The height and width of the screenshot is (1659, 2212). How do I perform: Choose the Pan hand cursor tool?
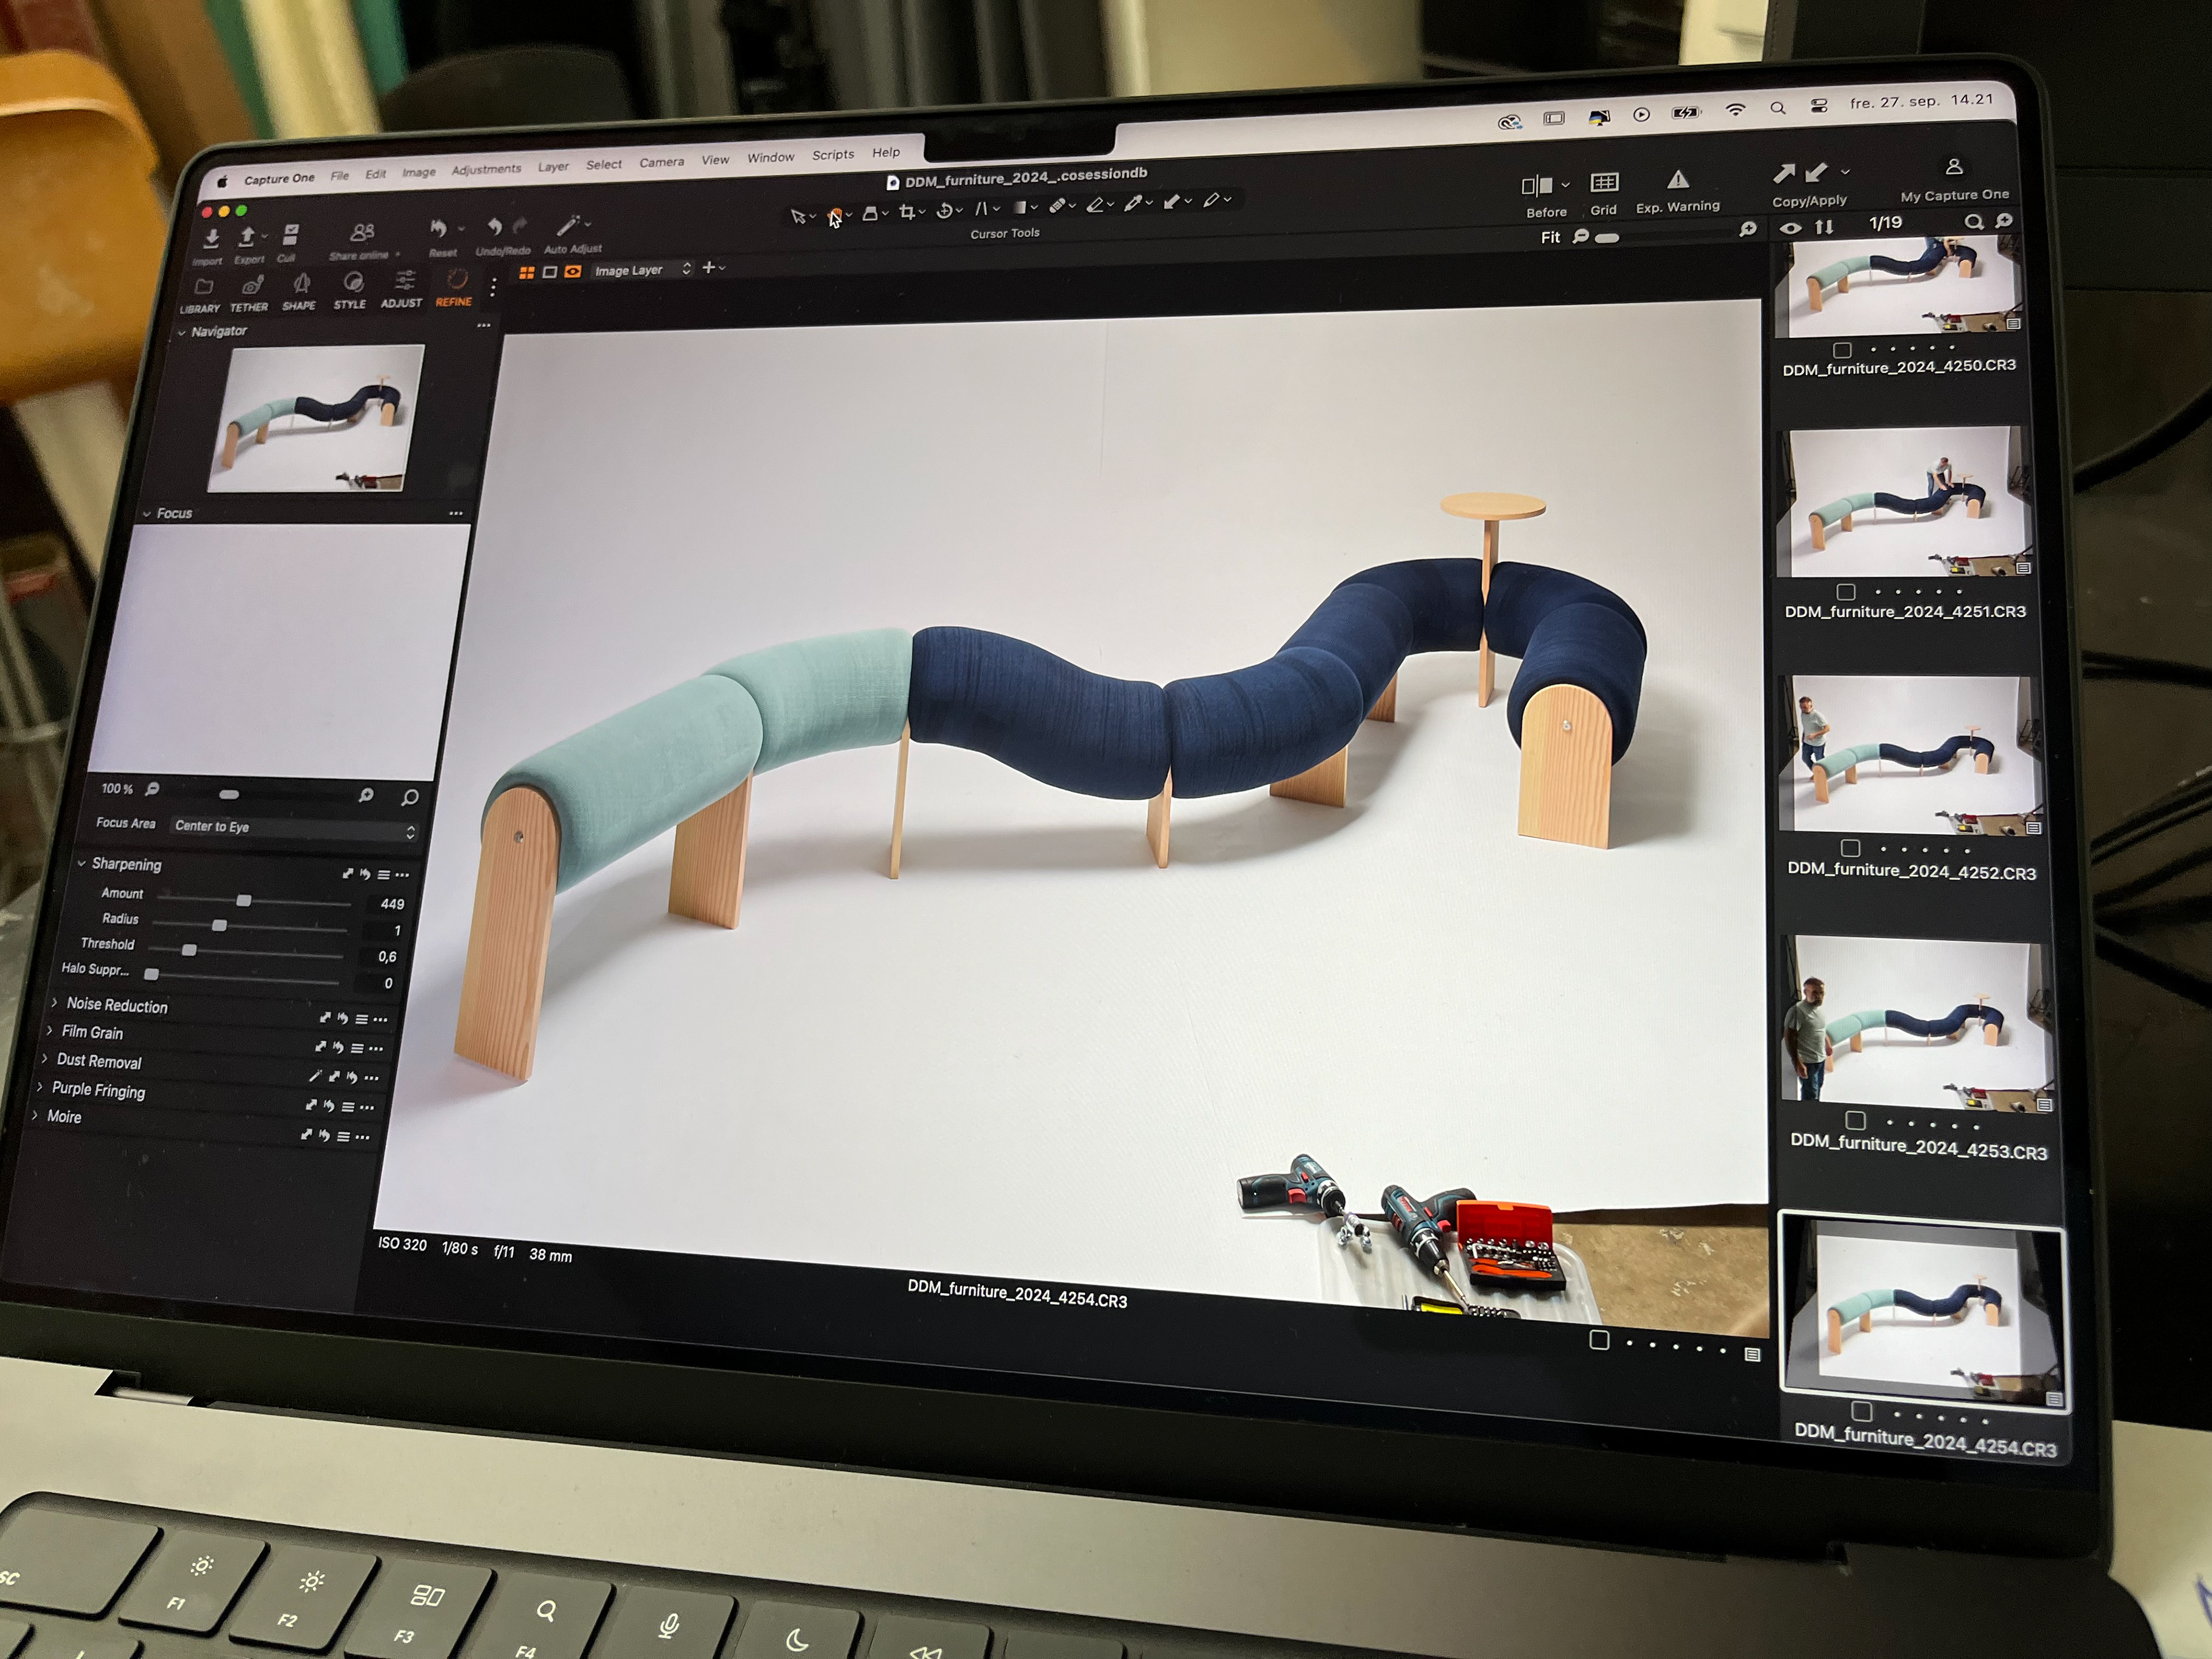point(835,215)
